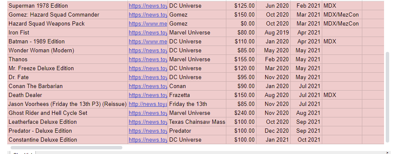Open the Batman - 1989 Edition link
Image resolution: width=393 pixels, height=154 pixels.
point(147,42)
